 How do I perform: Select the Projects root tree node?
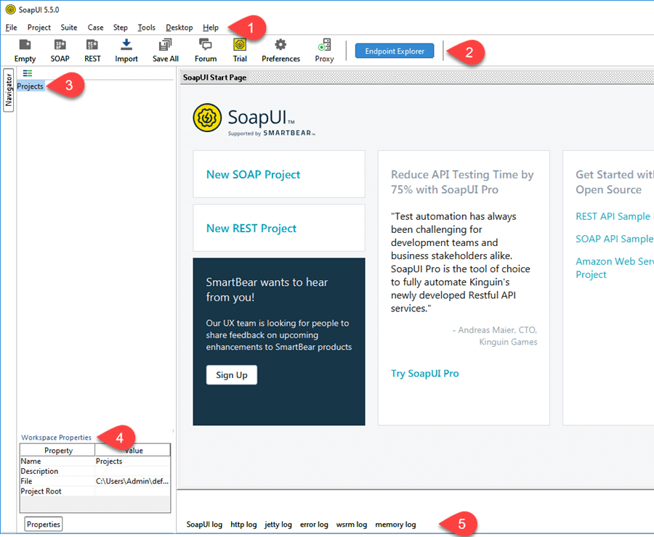[x=31, y=86]
